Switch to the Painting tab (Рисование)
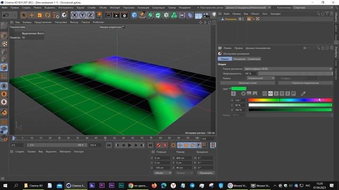 pos(239,59)
